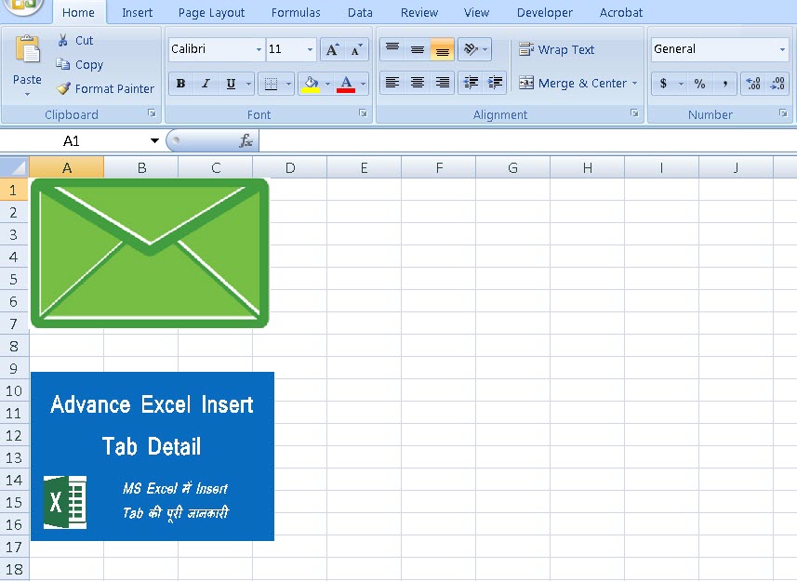Viewport: 797px width, 581px height.
Task: Click the Cut scissors icon
Action: click(x=63, y=40)
